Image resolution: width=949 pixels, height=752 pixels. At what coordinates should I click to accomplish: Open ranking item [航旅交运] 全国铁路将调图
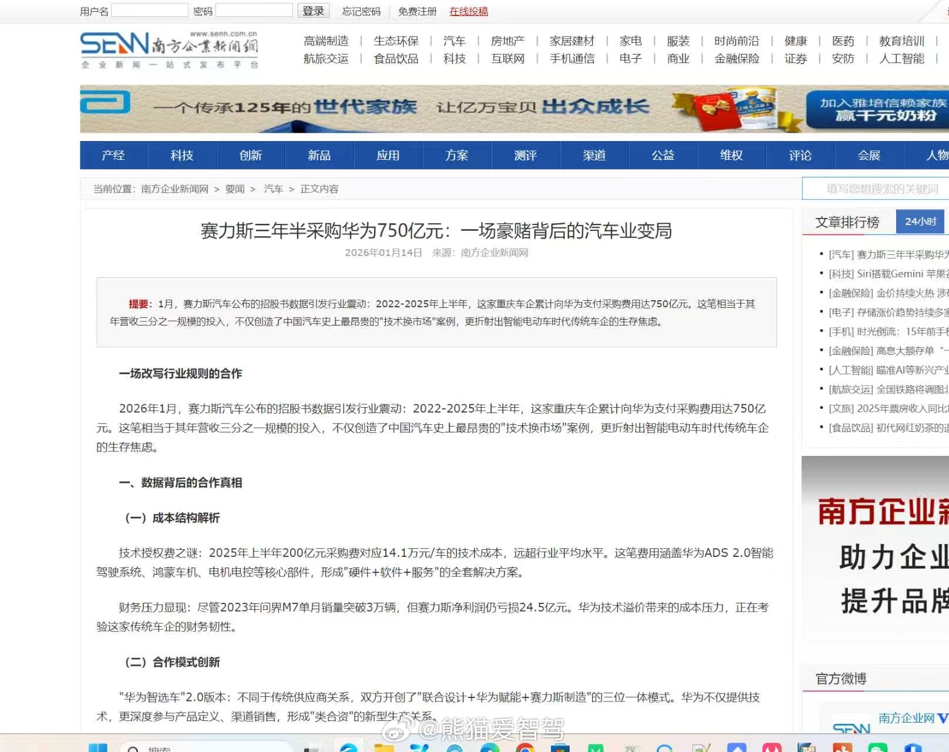[889, 390]
